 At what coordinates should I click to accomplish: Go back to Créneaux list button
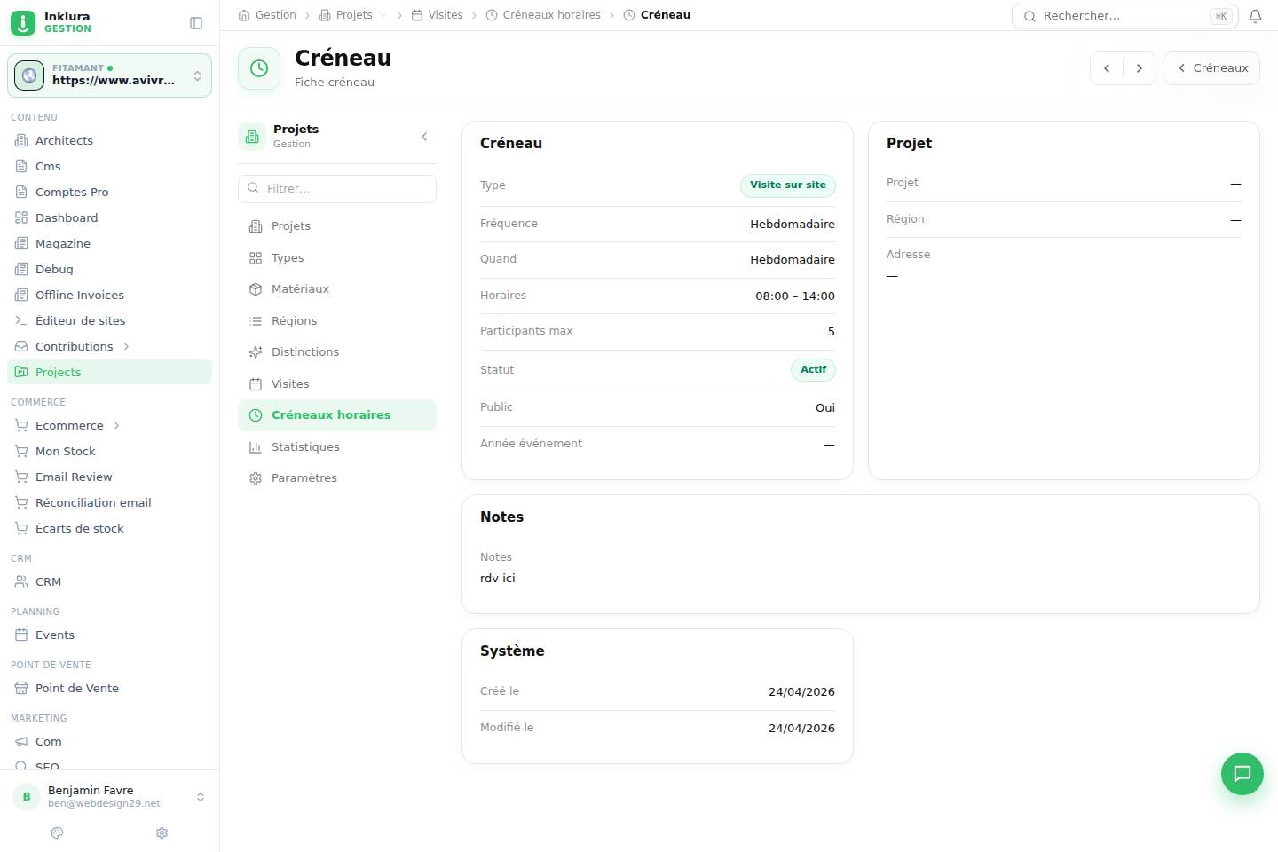[x=1211, y=68]
